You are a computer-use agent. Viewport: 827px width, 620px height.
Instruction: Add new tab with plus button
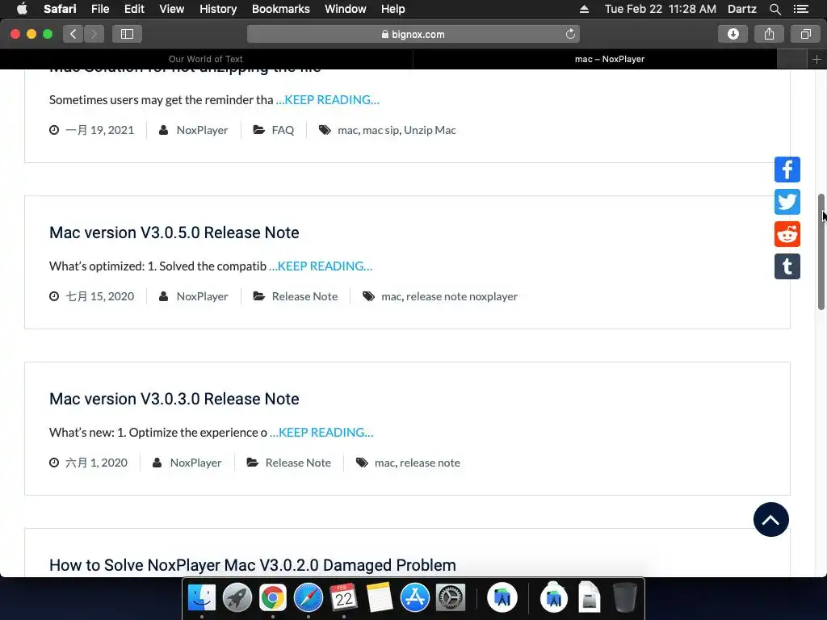point(817,60)
